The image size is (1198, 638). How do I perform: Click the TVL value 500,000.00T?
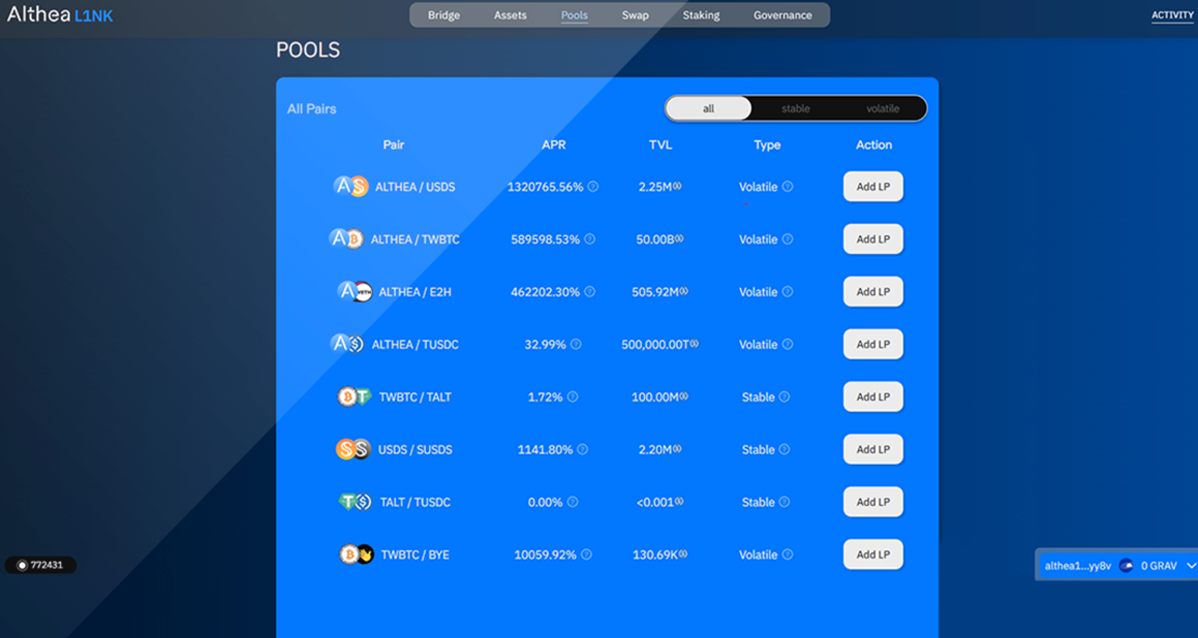coord(655,344)
